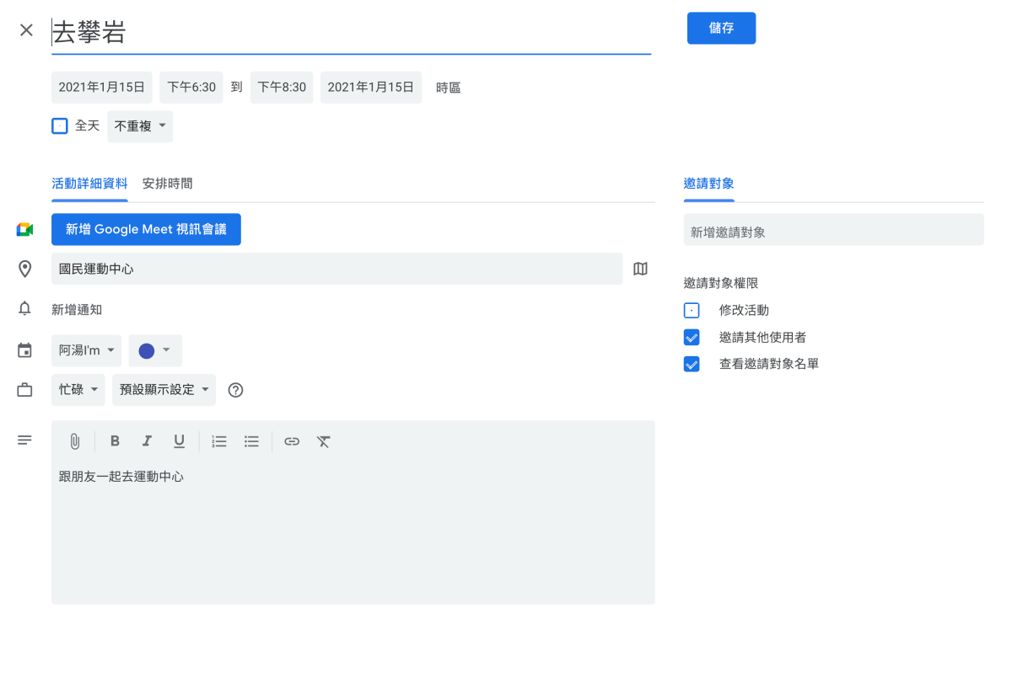This screenshot has width=1012, height=678.
Task: Insert a numbered list in description
Action: tap(219, 441)
